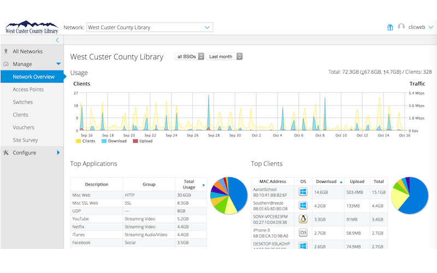Viewport: 437px width, 273px height.
Task: Click the Linux penguin icon for SONY-VPCEB23FM
Action: [303, 219]
